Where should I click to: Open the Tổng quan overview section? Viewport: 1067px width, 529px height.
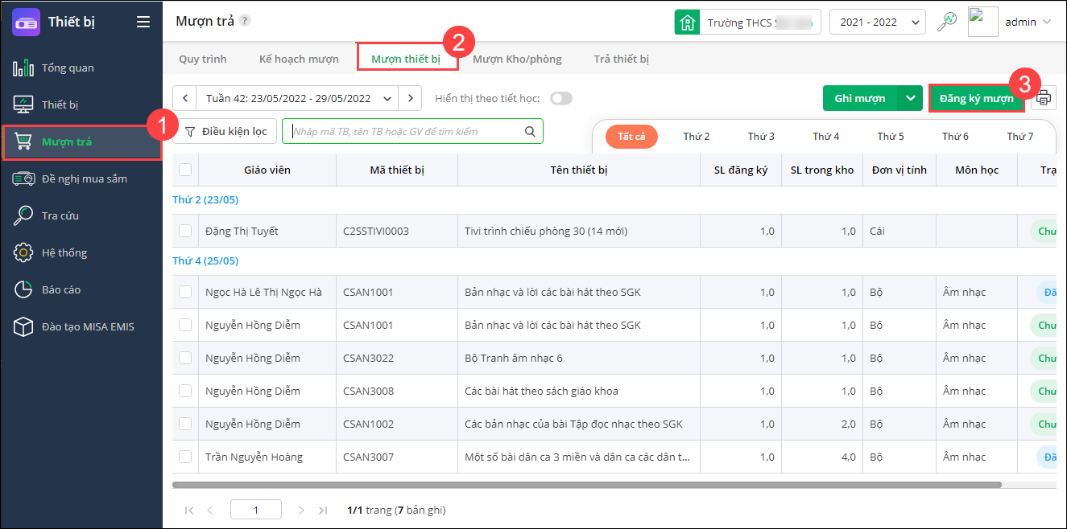pos(68,68)
